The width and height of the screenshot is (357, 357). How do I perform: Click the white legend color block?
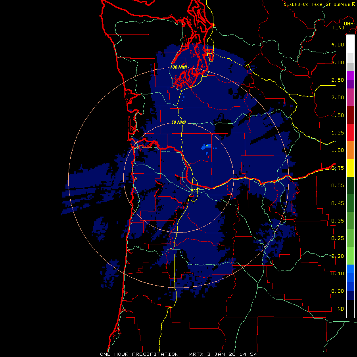pos(350,44)
